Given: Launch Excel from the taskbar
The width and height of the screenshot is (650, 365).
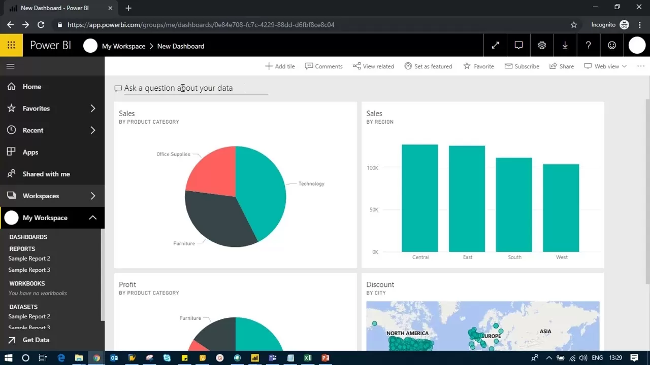Looking at the screenshot, I should (x=308, y=358).
